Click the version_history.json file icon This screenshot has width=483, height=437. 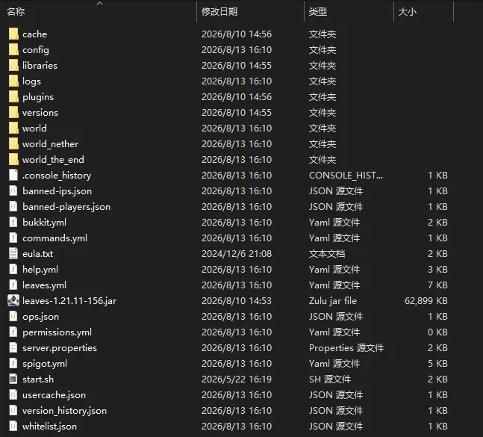point(13,411)
